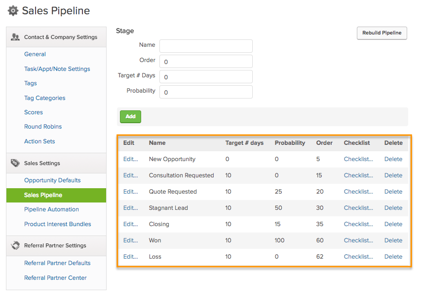Click the Name input field
Viewport: 421px width, 303px height.
[x=206, y=45]
